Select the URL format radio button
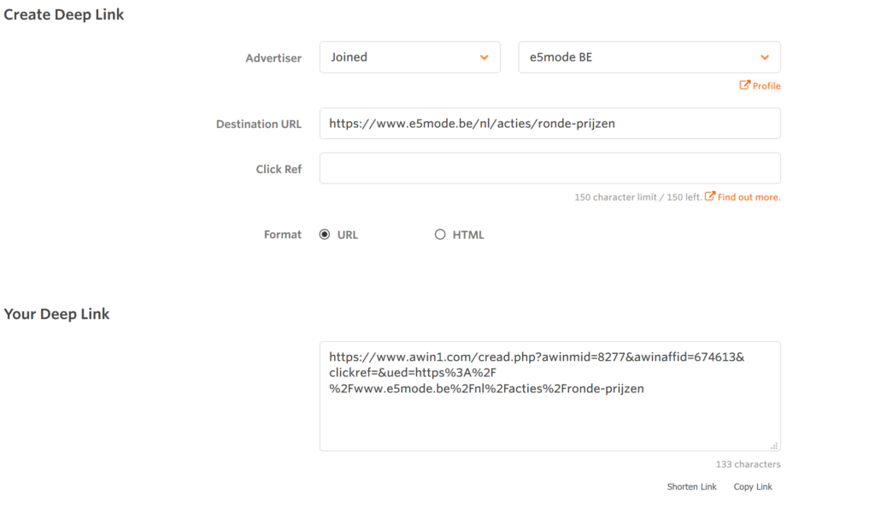The height and width of the screenshot is (511, 875). [x=325, y=235]
